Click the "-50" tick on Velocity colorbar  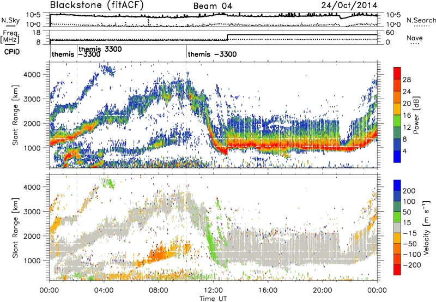410,244
